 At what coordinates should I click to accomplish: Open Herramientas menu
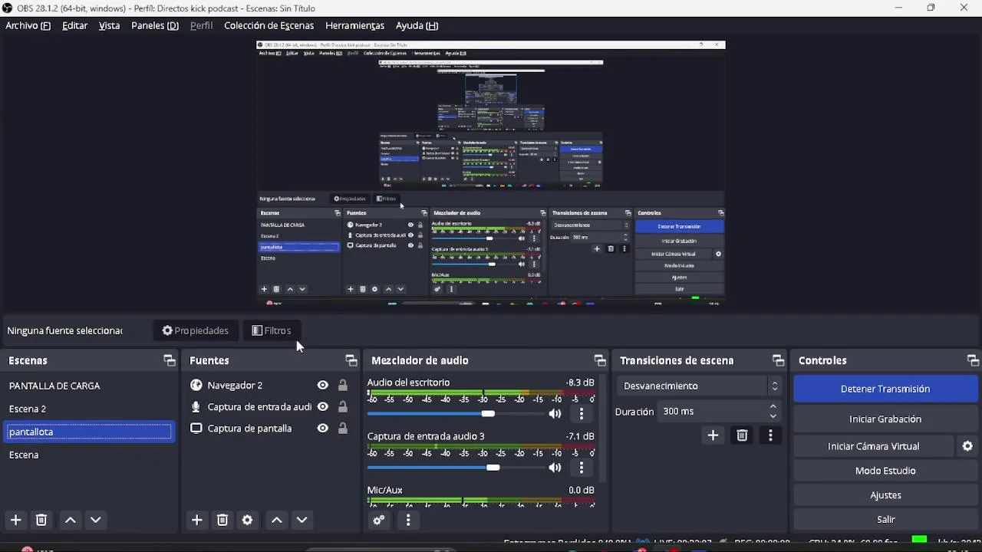click(x=354, y=25)
